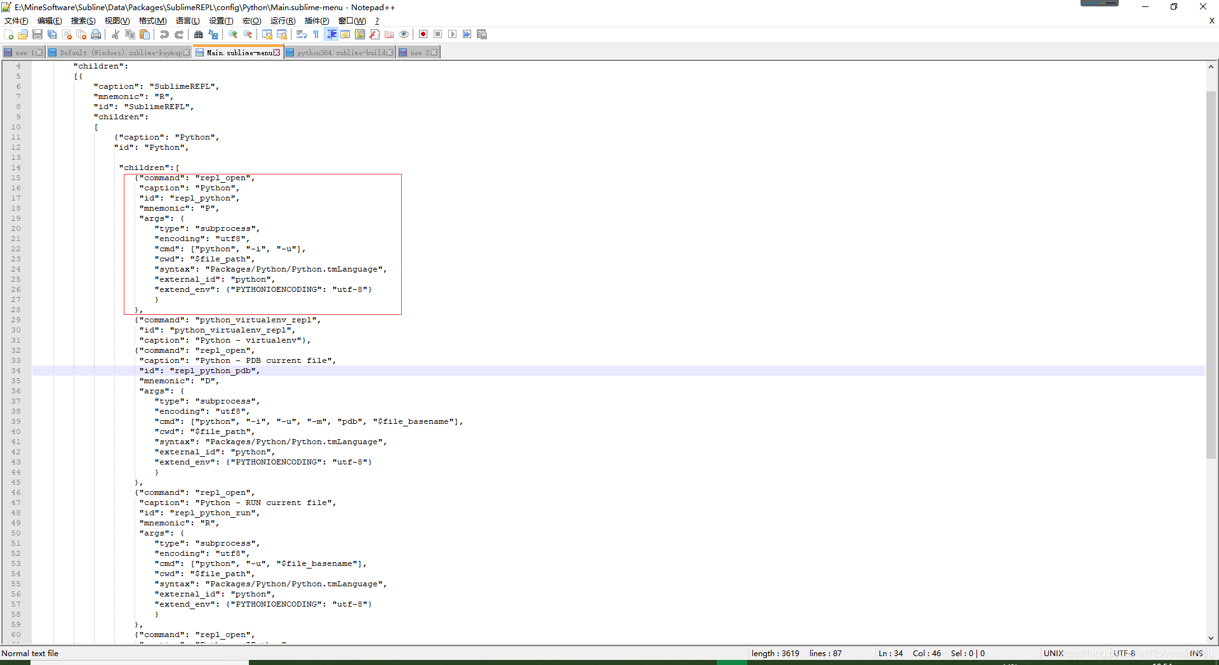Open the 搜索(S) menu
Screen dimensions: 1219x665
pyautogui.click(x=83, y=21)
